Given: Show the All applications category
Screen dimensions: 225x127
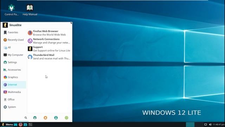Looking at the screenshot, I should (x=13, y=47).
